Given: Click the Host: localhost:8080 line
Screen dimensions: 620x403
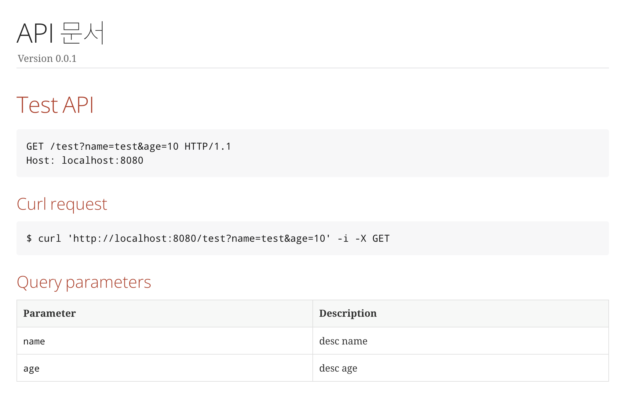Looking at the screenshot, I should coord(85,161).
